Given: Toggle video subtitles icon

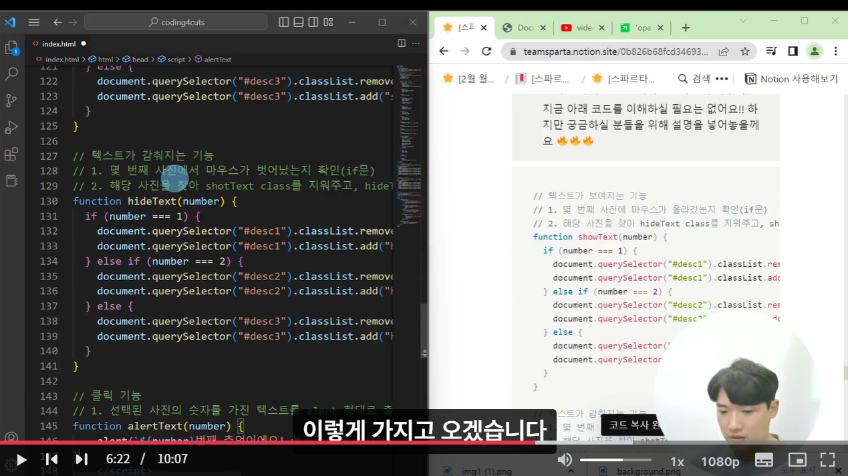Looking at the screenshot, I should click(x=764, y=460).
